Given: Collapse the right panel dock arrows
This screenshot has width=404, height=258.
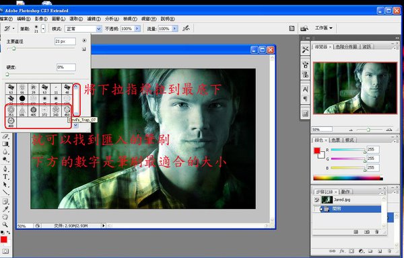Looking at the screenshot, I should 397,38.
